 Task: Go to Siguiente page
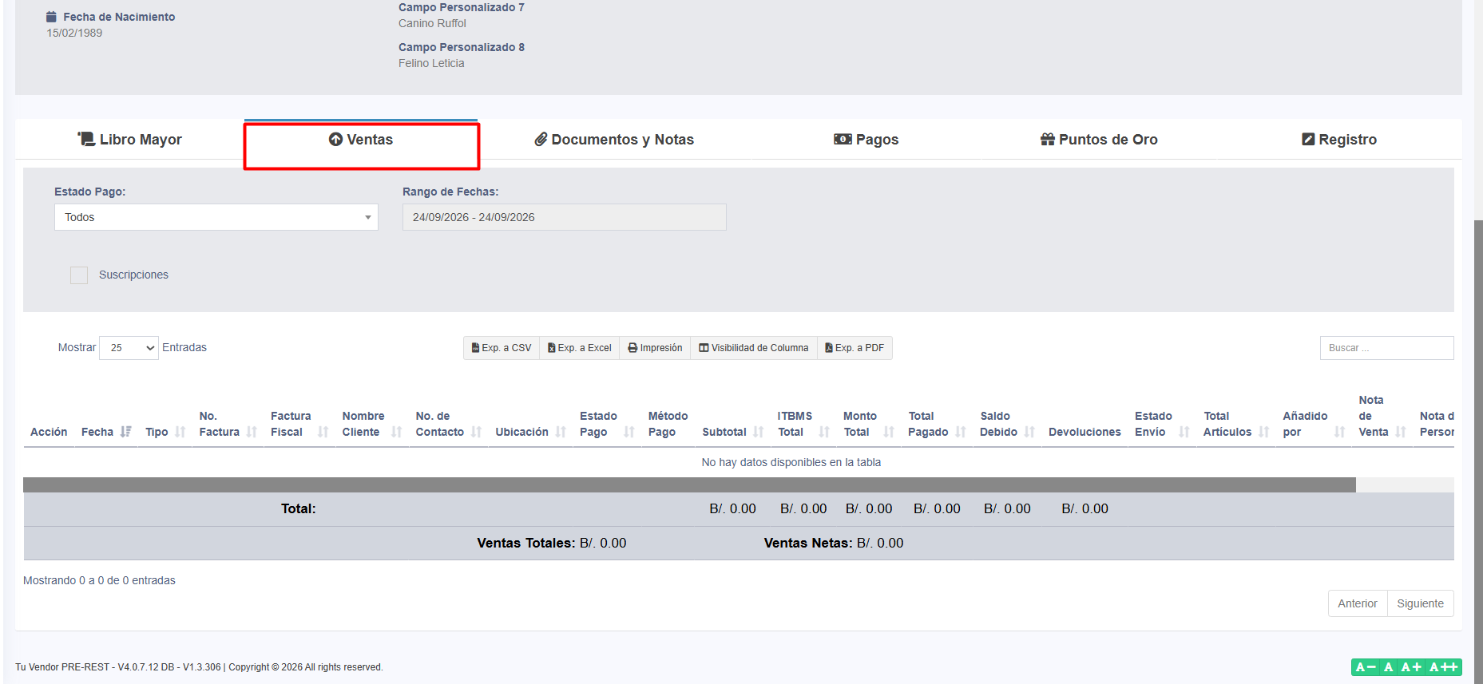(x=1421, y=603)
